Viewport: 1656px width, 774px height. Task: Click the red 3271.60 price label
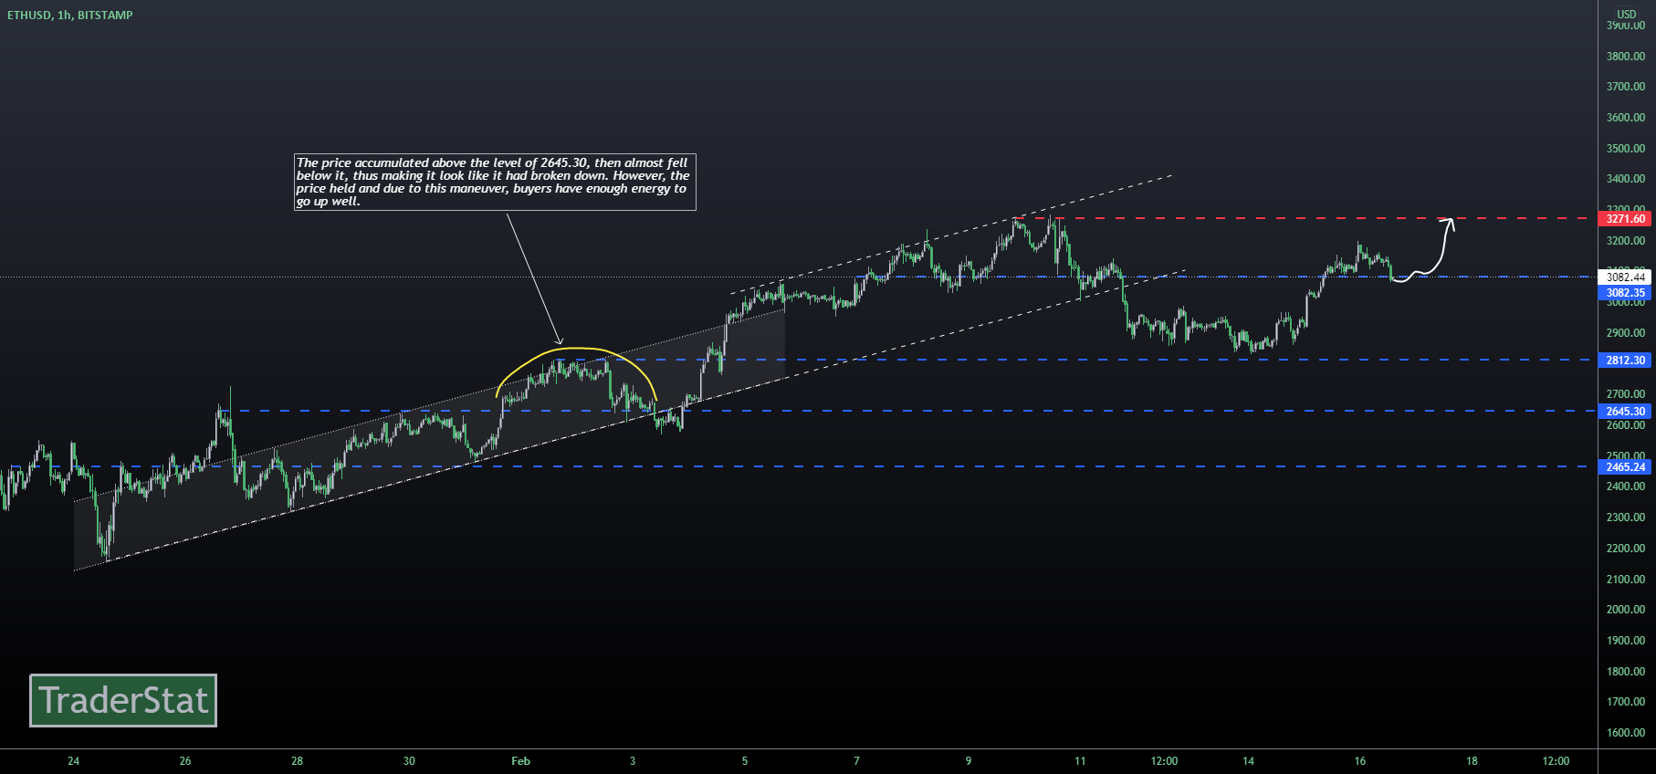coord(1626,219)
